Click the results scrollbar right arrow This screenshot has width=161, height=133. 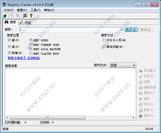(133, 117)
